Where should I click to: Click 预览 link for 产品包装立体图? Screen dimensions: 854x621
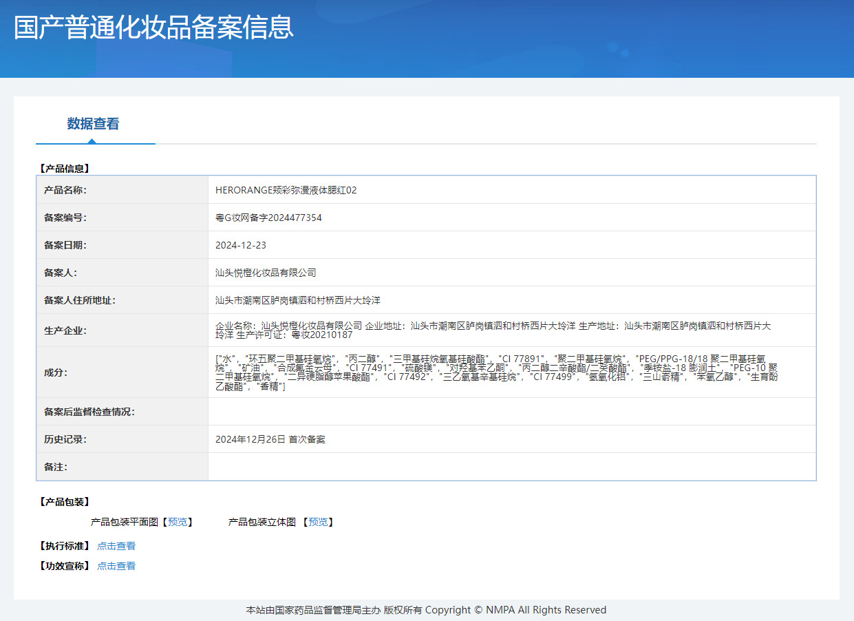pos(318,522)
